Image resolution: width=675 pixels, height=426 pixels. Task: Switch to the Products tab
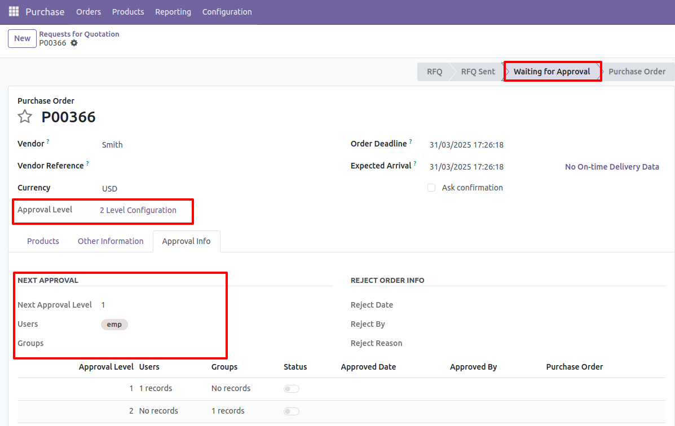(x=43, y=241)
